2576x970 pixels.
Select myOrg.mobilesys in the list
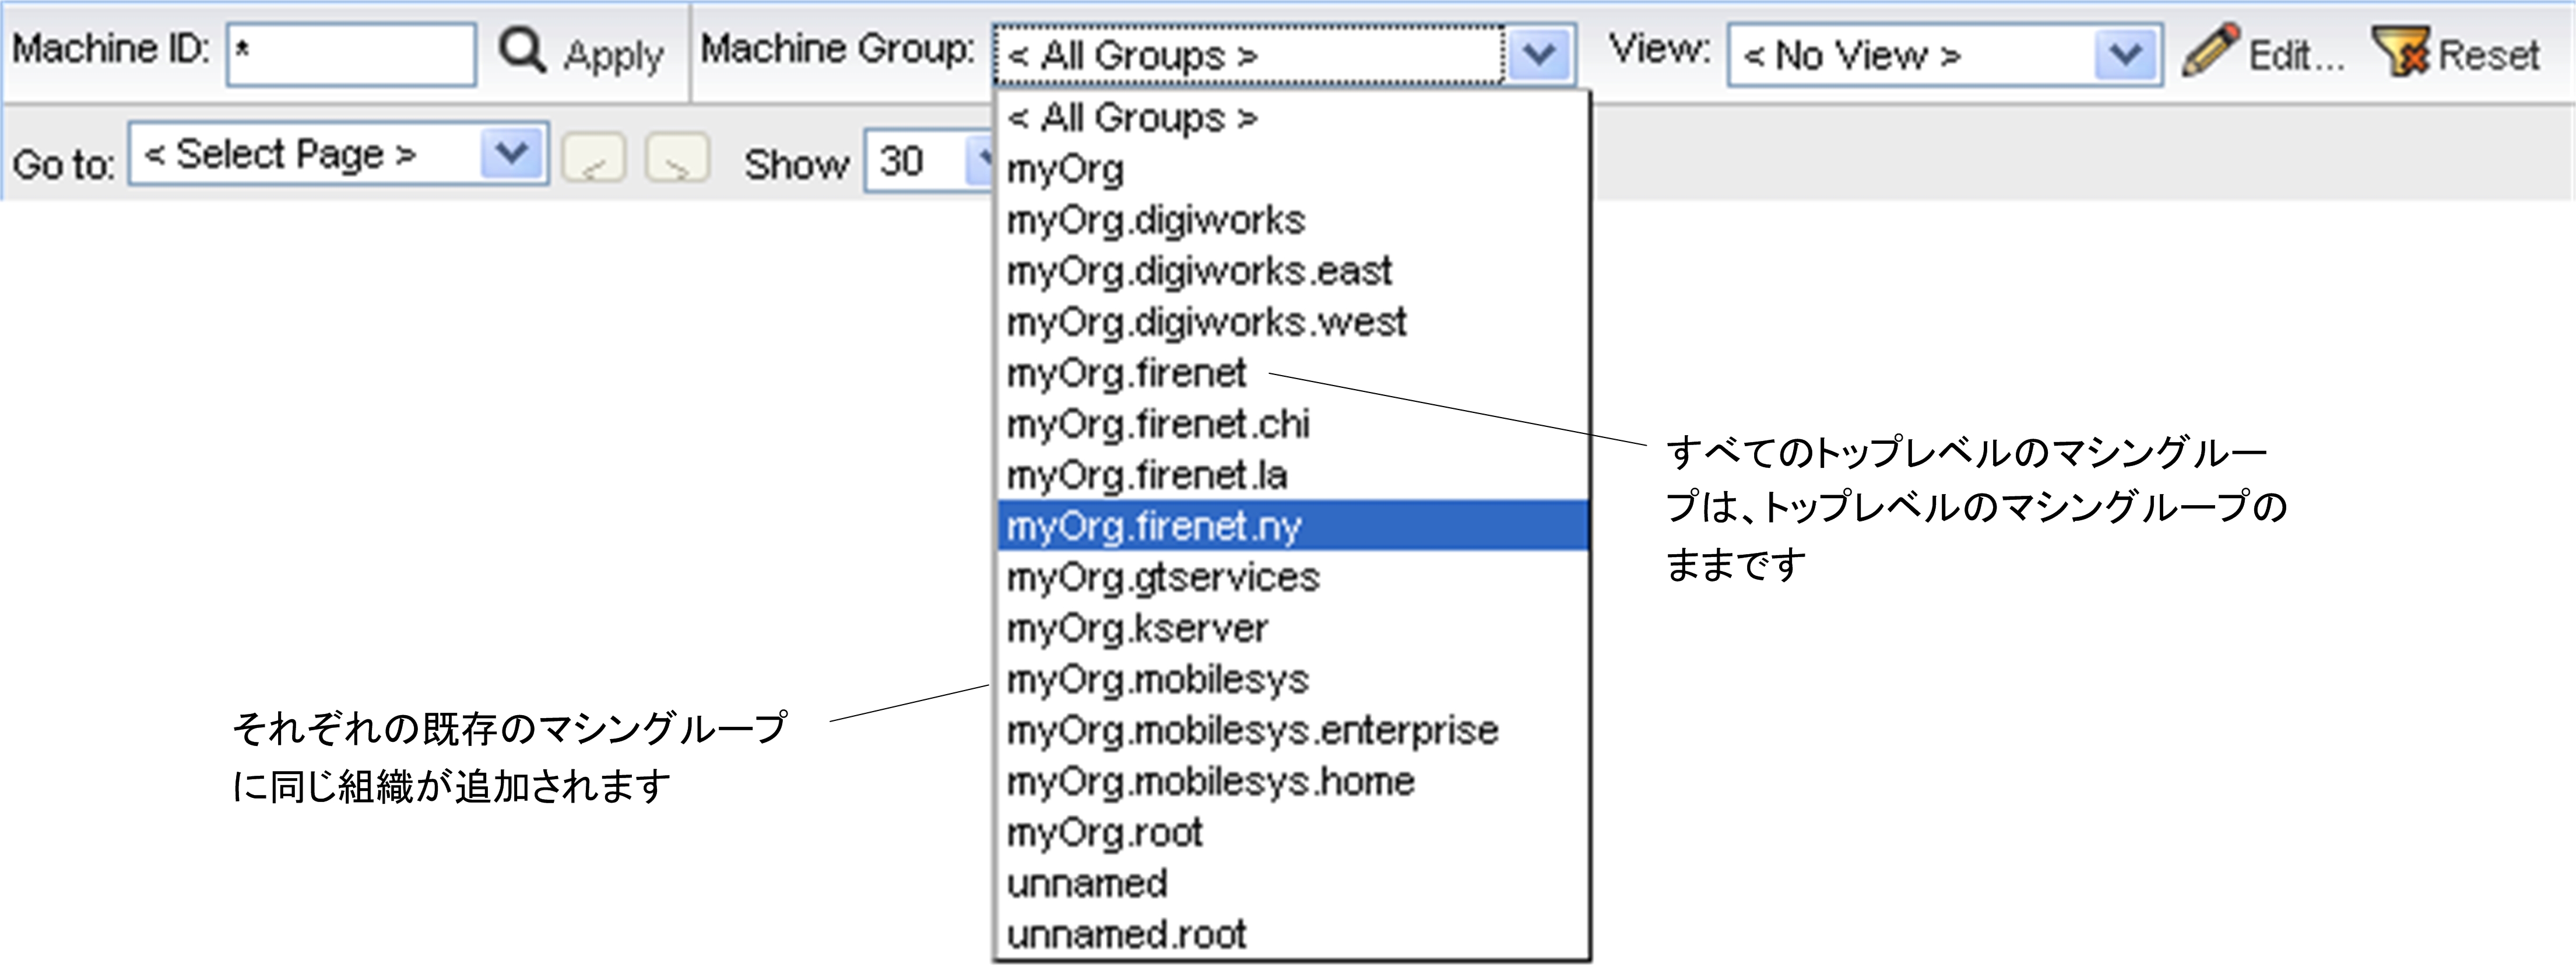1292,680
